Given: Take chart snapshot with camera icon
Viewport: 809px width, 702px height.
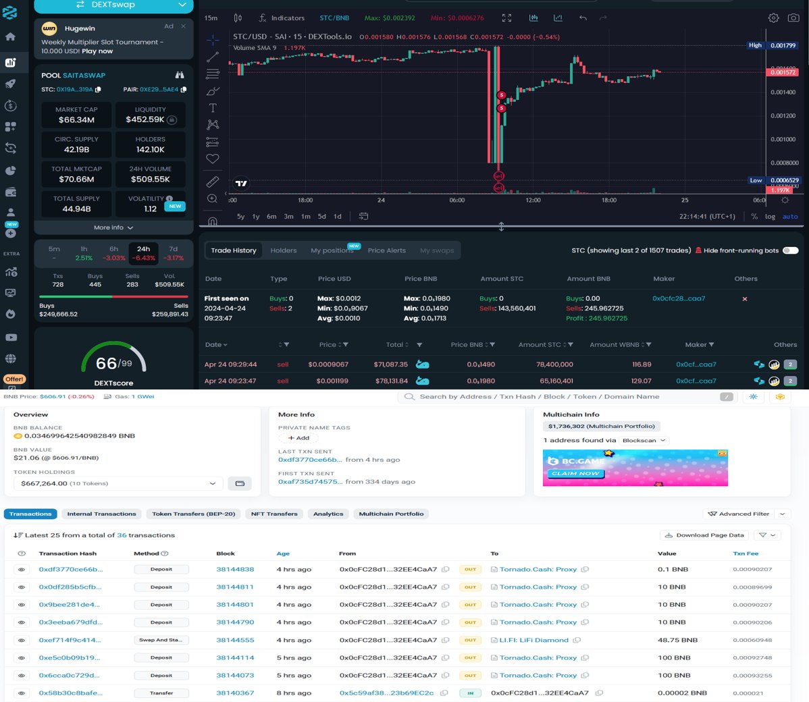Looking at the screenshot, I should (x=793, y=18).
